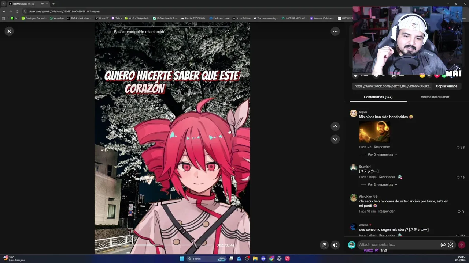
Task: Open OBS Studio from taskbar
Action: click(x=247, y=259)
